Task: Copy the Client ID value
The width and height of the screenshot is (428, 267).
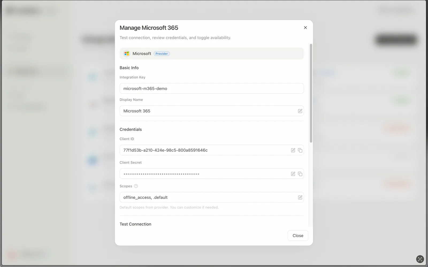Action: click(300, 150)
